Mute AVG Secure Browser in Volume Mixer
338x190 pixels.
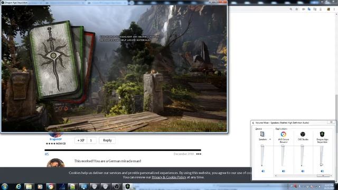pos(284,171)
